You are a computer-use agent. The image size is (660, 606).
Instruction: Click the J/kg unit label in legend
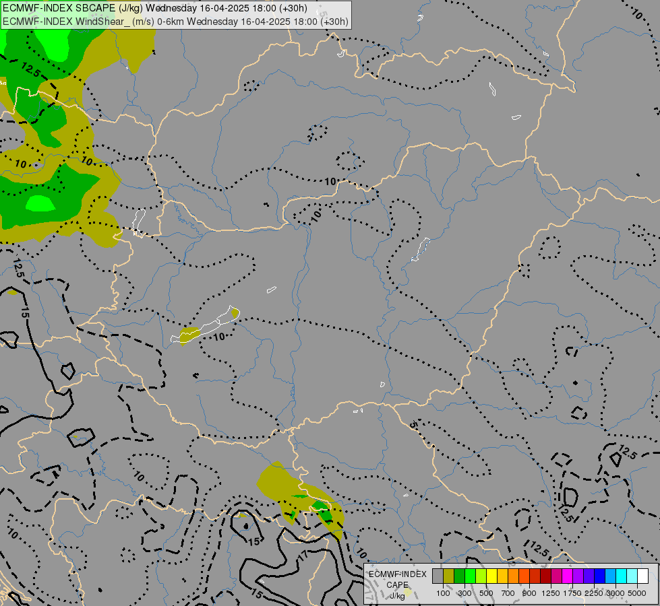(397, 596)
